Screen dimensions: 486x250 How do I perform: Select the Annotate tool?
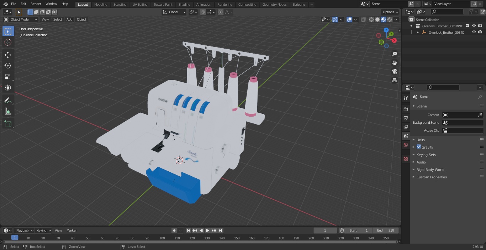[x=8, y=100]
